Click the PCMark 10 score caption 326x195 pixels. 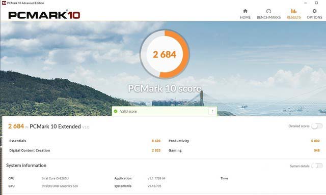[165, 88]
